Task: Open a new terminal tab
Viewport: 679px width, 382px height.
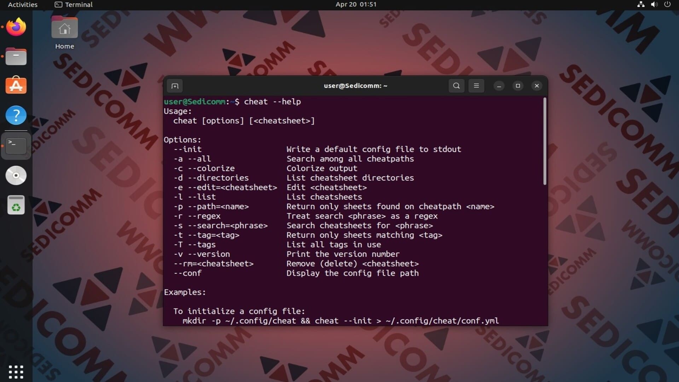Action: coord(175,86)
